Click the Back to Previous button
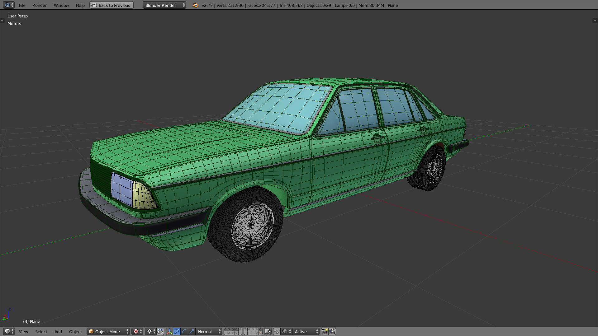Image resolution: width=598 pixels, height=336 pixels. pyautogui.click(x=112, y=5)
